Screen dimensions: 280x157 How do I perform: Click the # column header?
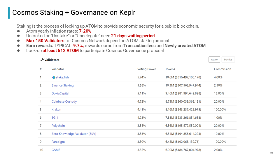pos(41,69)
